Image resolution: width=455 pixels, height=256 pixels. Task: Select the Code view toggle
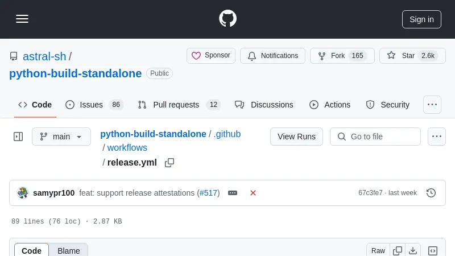[x=32, y=251]
